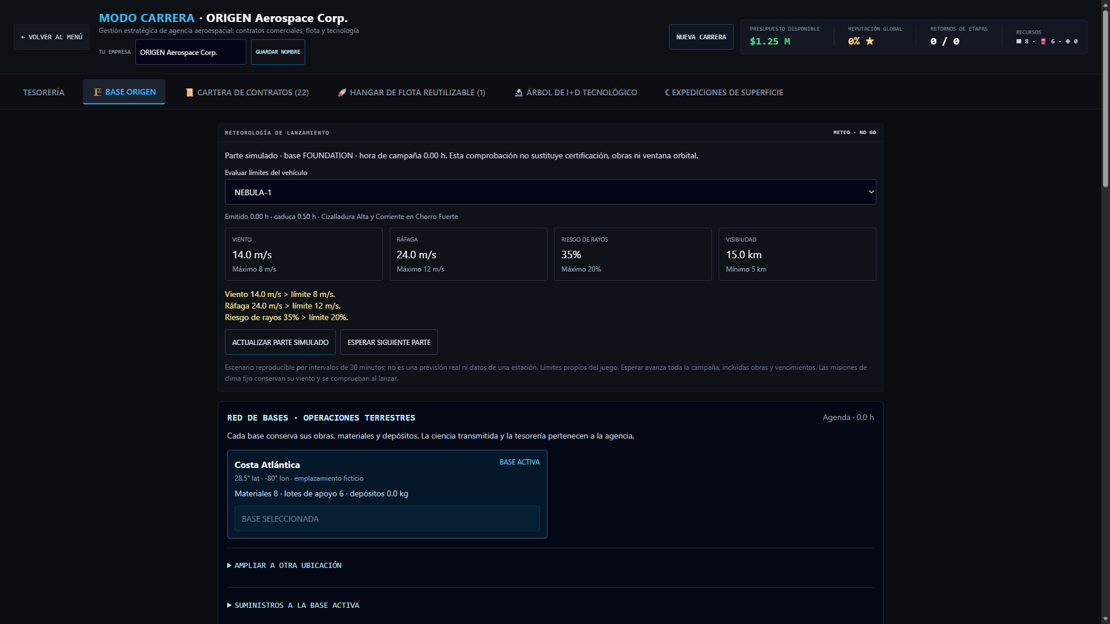Click the Base Seleccionada button

point(387,519)
